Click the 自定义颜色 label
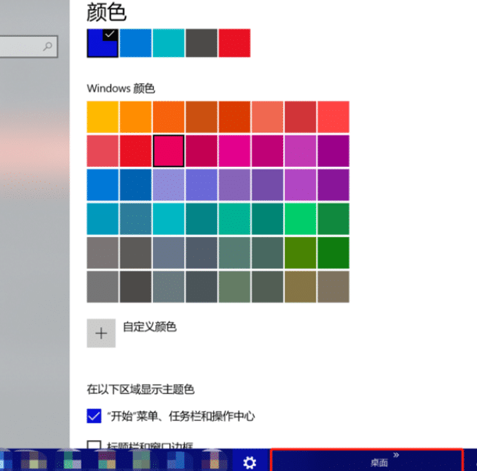This screenshot has width=477, height=471. 149,327
